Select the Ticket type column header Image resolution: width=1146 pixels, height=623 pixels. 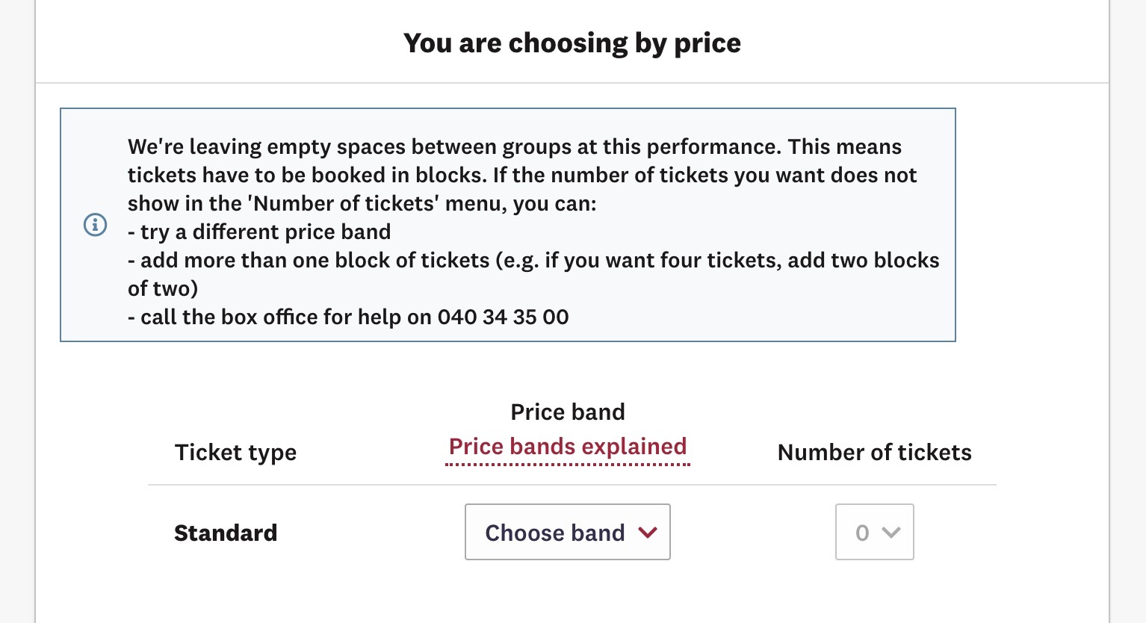tap(235, 453)
